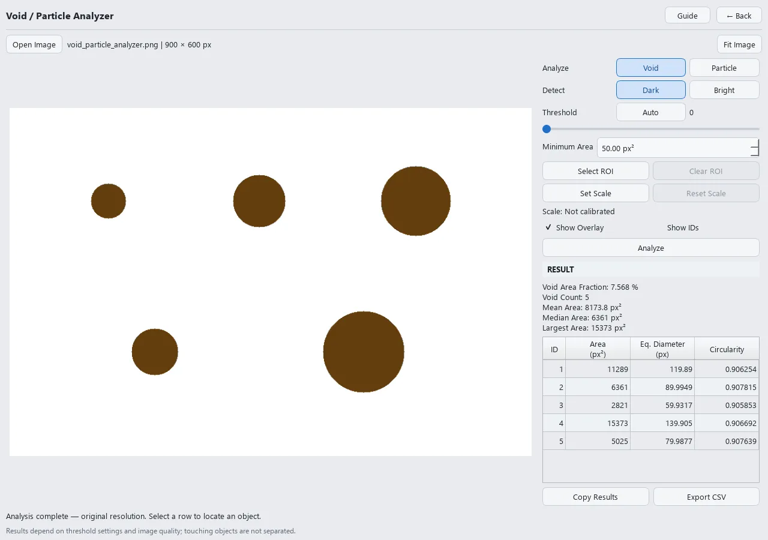This screenshot has height=540, width=768.
Task: Select the table cell with area 6361
Action: 598,387
